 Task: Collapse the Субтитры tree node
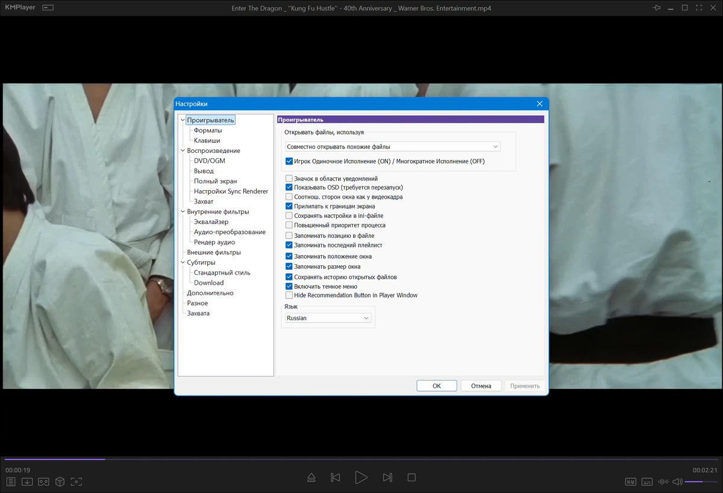pos(183,262)
